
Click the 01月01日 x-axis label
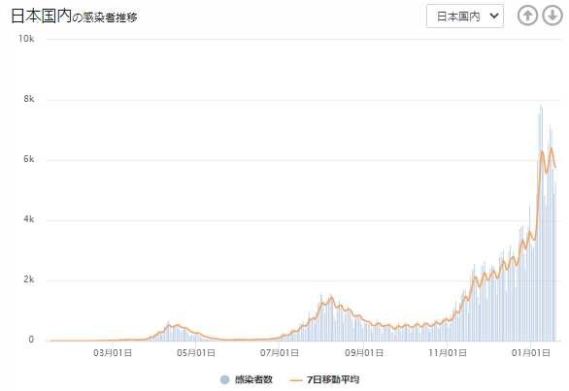tap(530, 353)
